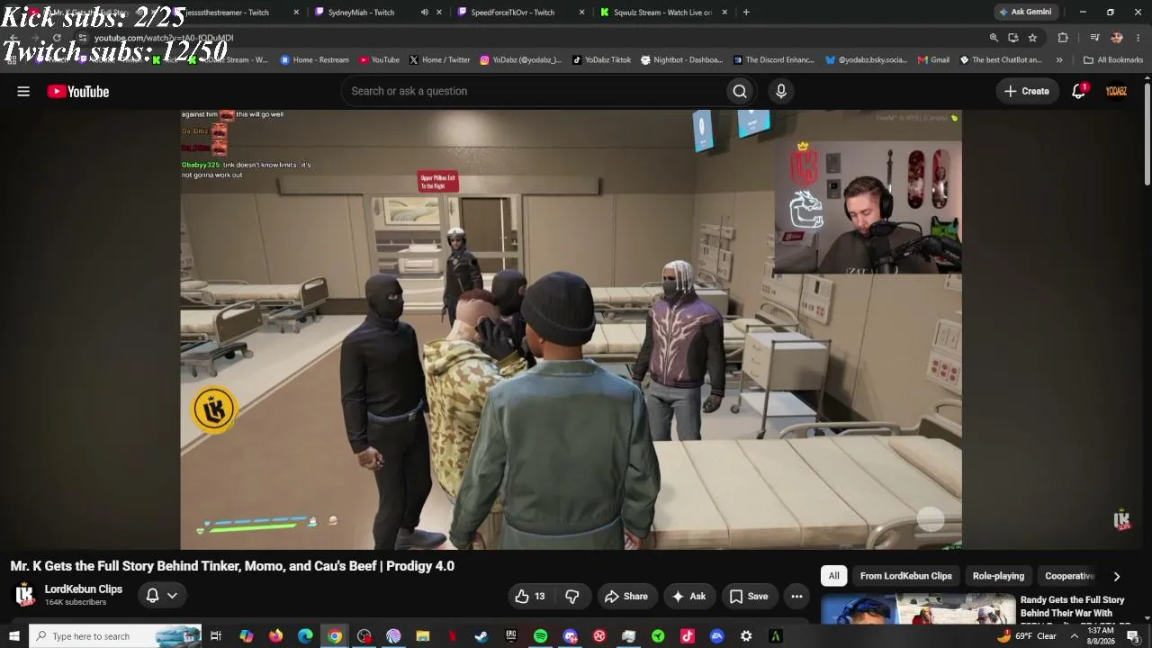Select From LordKebun Clips chip

(x=905, y=576)
